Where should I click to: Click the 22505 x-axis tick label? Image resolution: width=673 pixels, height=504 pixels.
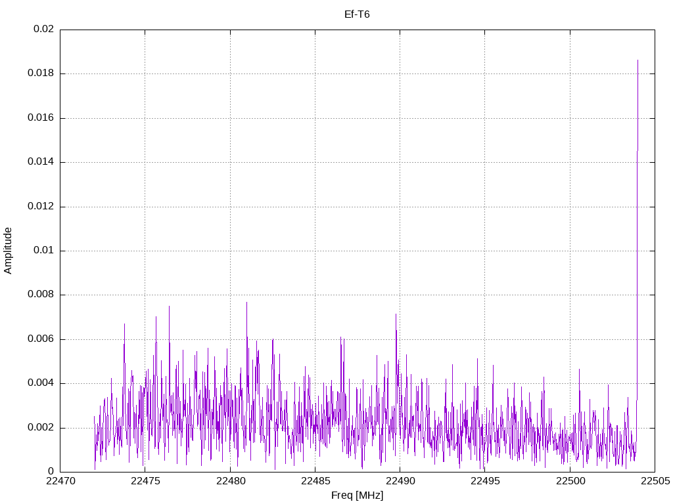point(655,481)
